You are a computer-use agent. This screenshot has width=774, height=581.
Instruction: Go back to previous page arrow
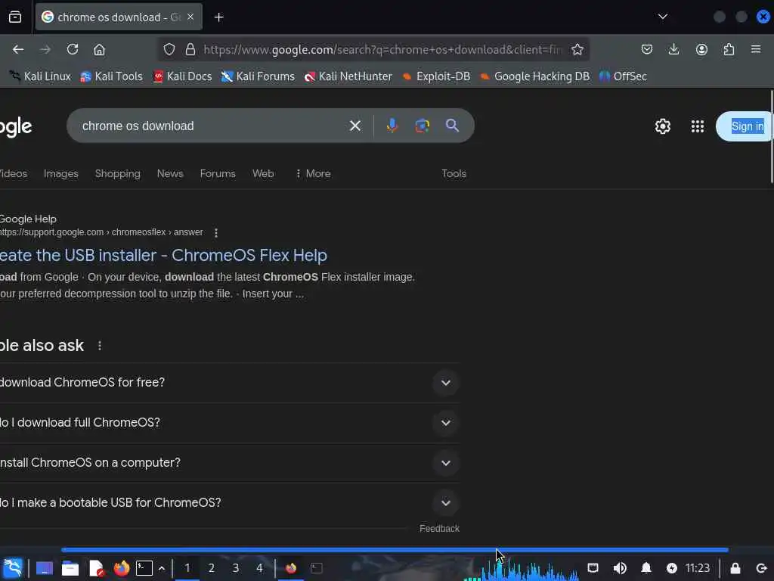pos(18,49)
